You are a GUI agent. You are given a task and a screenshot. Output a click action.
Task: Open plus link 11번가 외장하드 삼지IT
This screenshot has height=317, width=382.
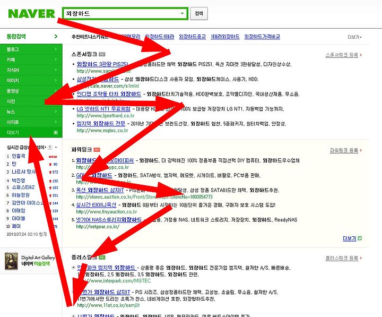tap(103, 292)
